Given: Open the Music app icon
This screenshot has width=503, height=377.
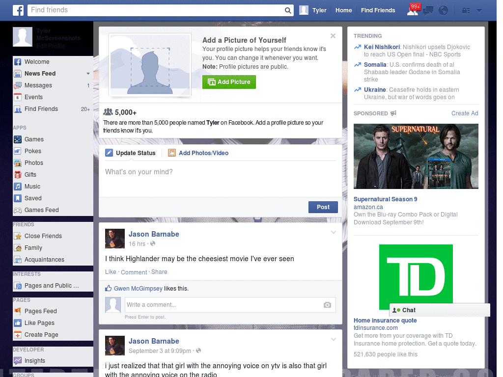Looking at the screenshot, I should [18, 187].
